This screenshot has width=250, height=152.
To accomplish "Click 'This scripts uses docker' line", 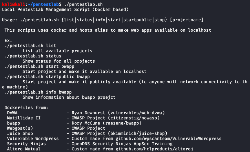I will [x=108, y=30].
